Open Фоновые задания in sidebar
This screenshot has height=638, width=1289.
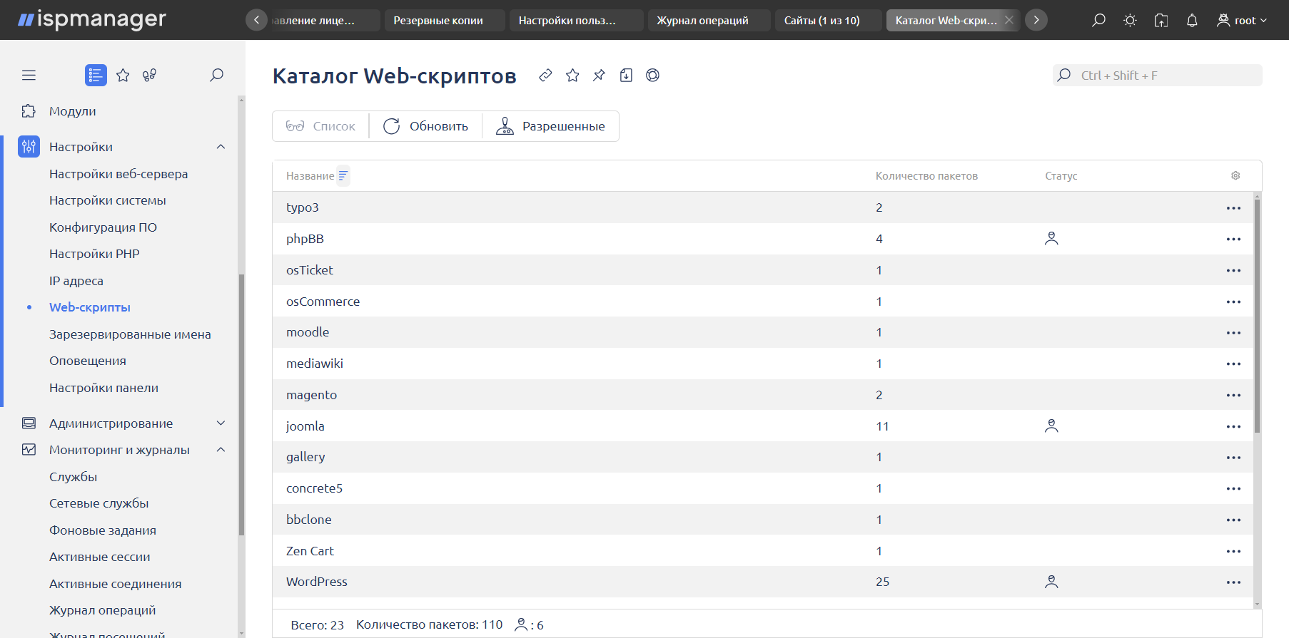point(103,530)
